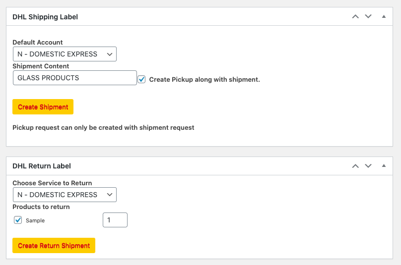The height and width of the screenshot is (265, 401).
Task: Click the Shipment Content text field
Action: click(x=74, y=78)
